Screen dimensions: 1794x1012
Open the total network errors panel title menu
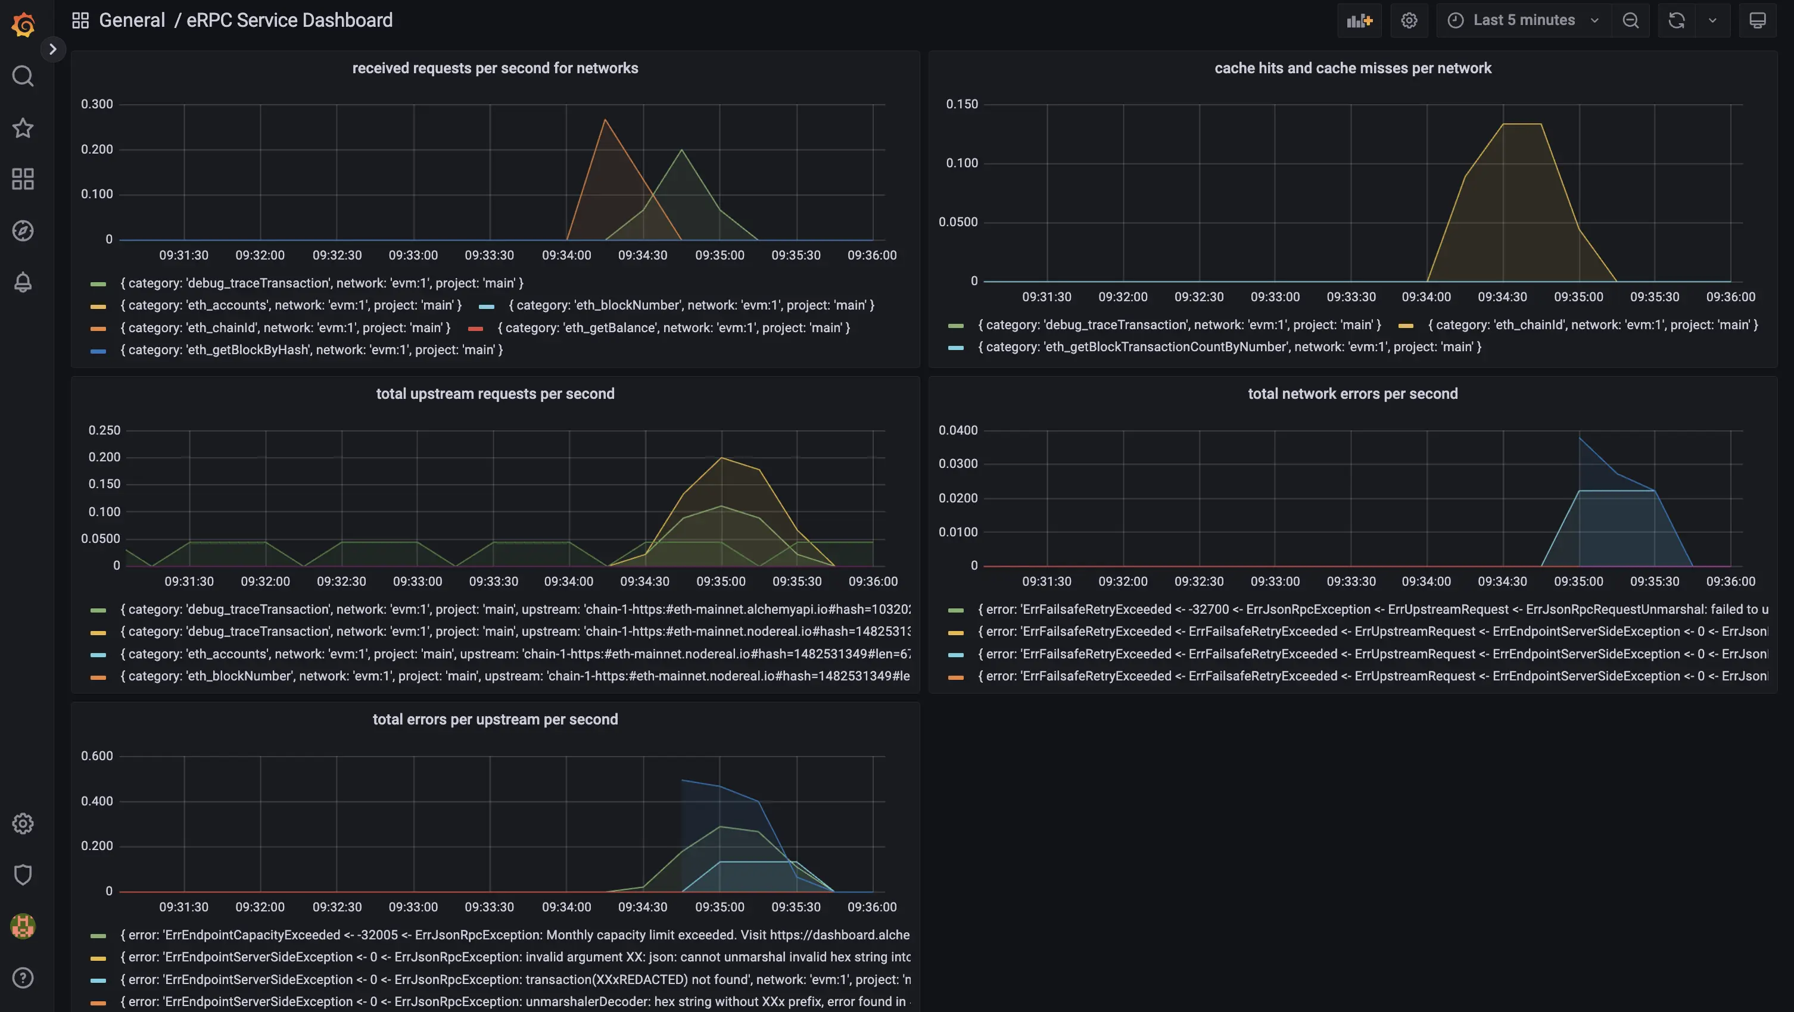click(x=1352, y=393)
